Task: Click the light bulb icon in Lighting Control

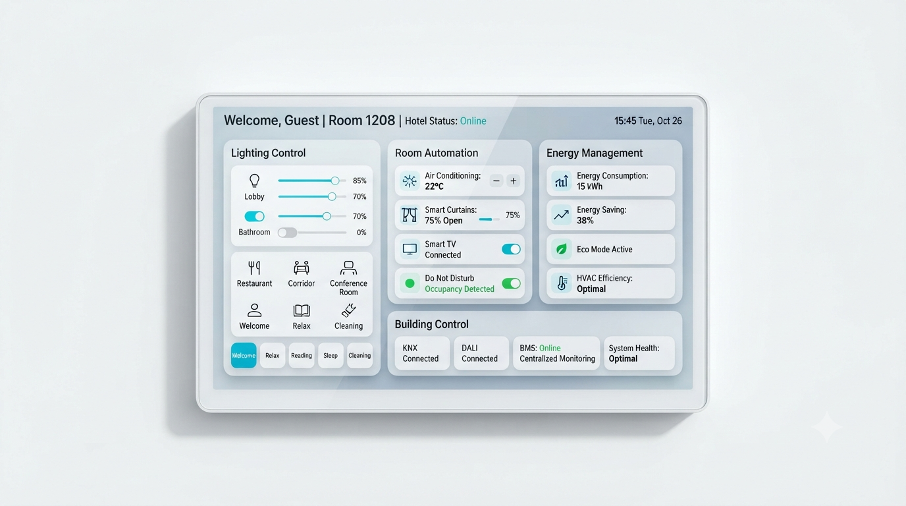Action: click(x=254, y=181)
